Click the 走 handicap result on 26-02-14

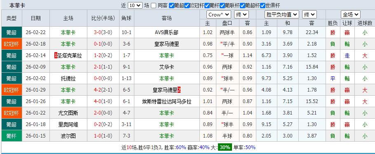tap(347, 55)
